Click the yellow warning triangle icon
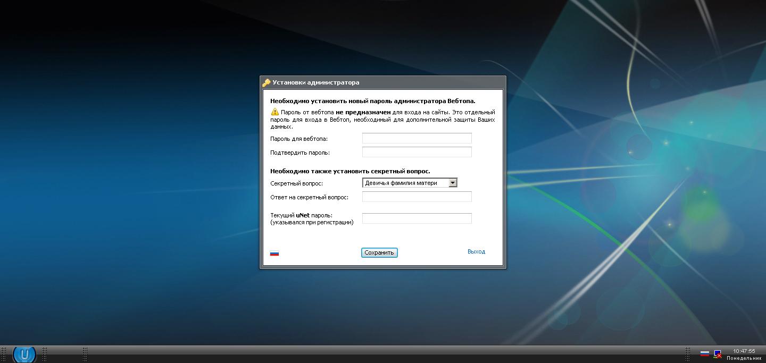The image size is (766, 363). point(274,112)
